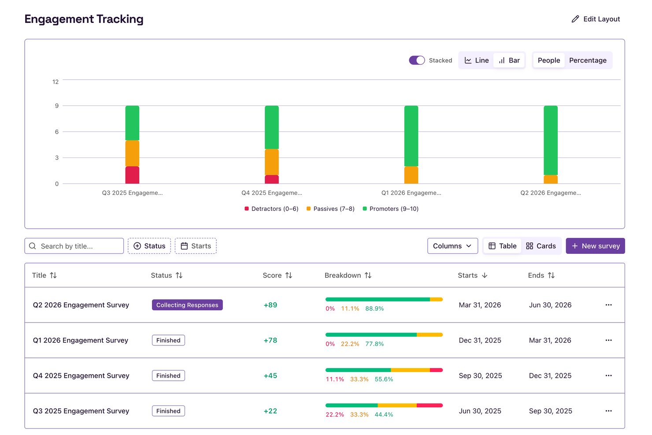Click Finished badge in Q1 2026 row
The height and width of the screenshot is (435, 652).
click(168, 340)
